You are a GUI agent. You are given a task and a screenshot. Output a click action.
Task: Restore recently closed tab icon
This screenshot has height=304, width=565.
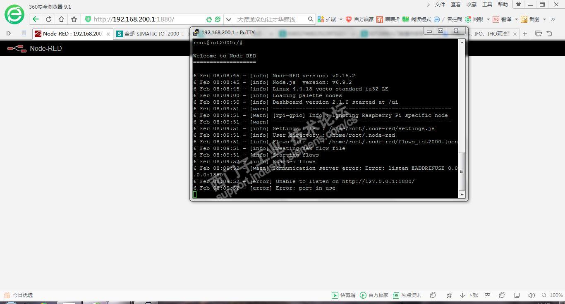pyautogui.click(x=549, y=34)
